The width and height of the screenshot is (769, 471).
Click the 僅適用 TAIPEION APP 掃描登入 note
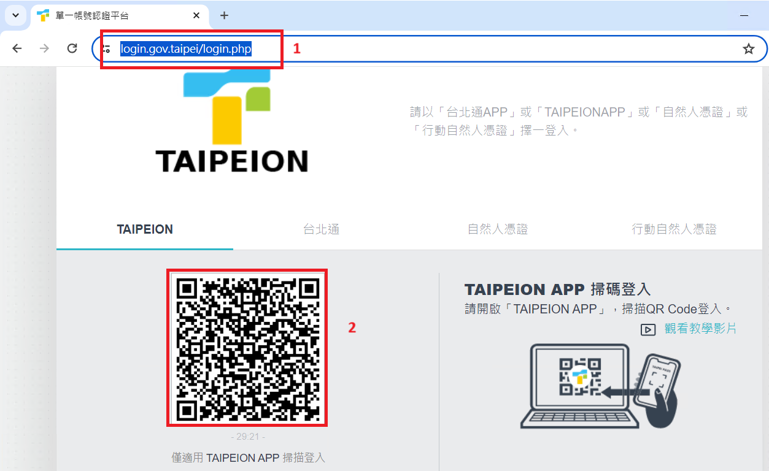click(248, 458)
